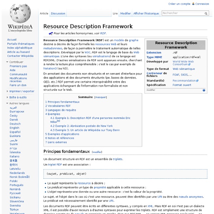Open ressources Web link
This screenshot has height=214, width=214.
point(106,44)
